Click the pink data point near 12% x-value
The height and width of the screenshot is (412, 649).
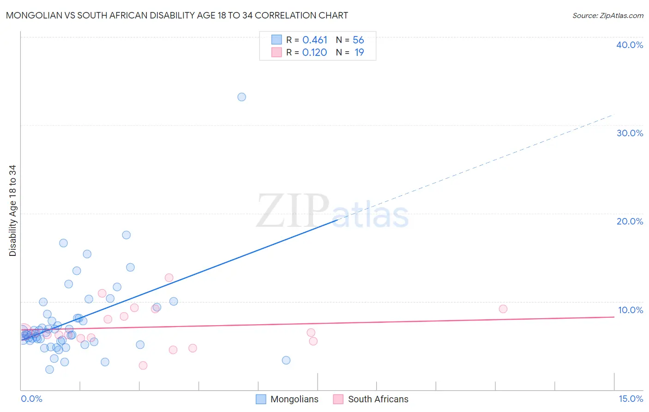503,309
